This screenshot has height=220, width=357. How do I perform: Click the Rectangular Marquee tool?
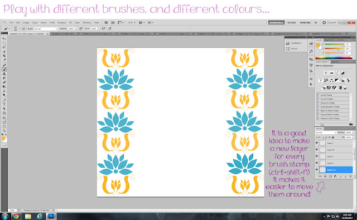click(4, 43)
